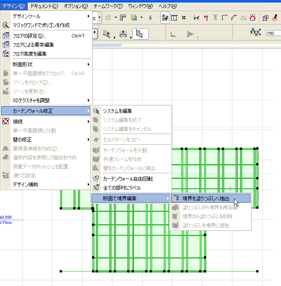Click the blue progress slider bar

(x=107, y=45)
